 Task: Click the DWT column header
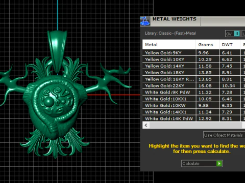tap(230, 45)
